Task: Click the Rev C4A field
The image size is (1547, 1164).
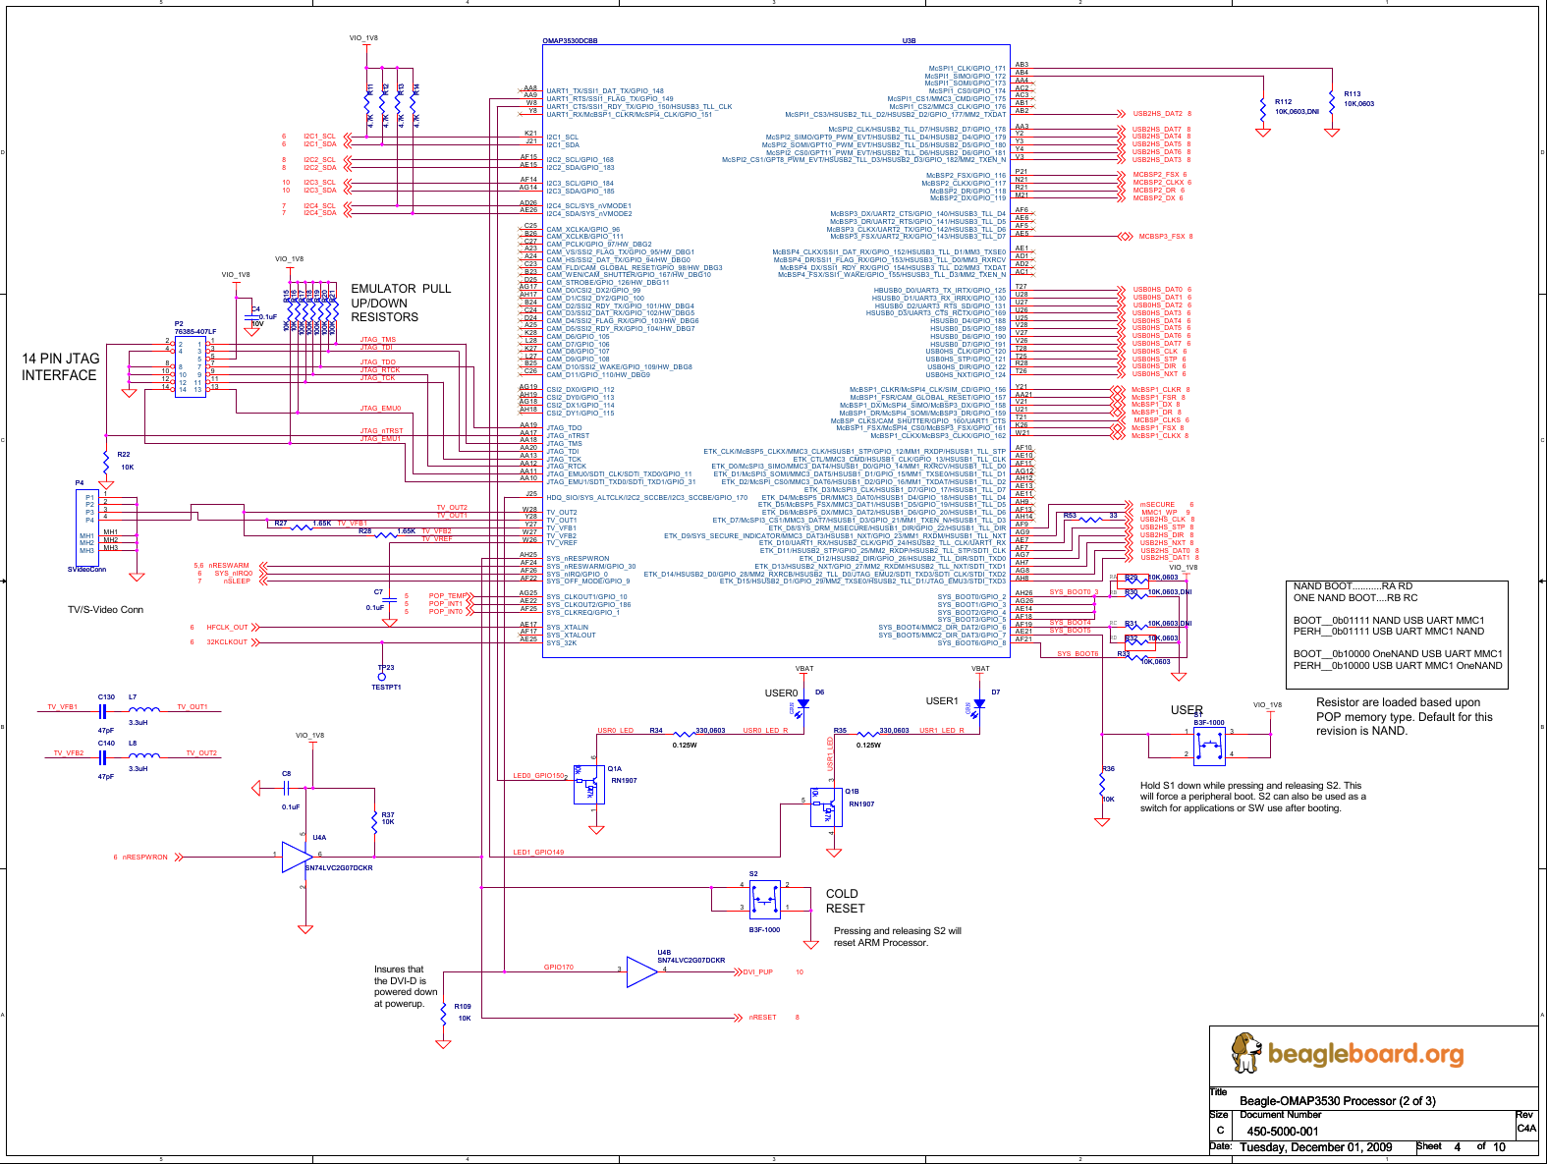Action: click(x=1526, y=1128)
